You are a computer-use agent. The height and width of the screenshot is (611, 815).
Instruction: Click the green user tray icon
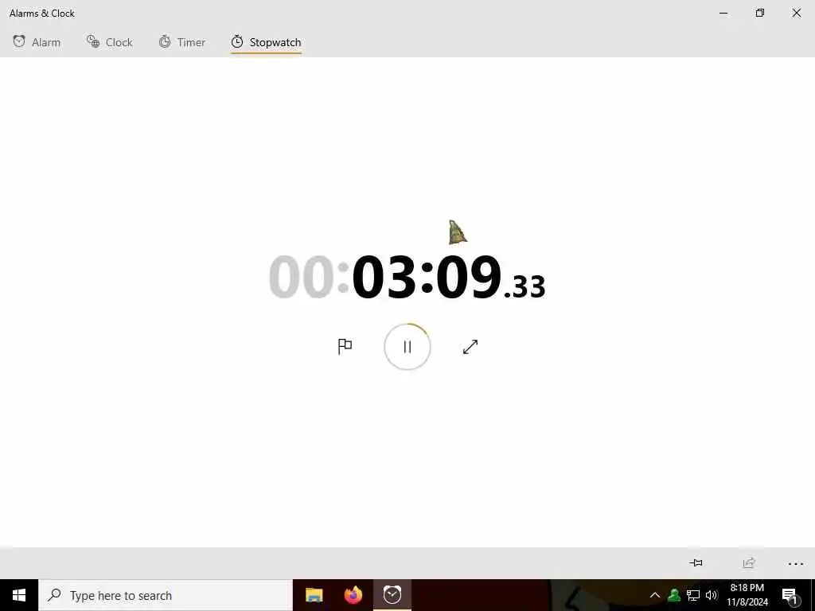tap(674, 595)
